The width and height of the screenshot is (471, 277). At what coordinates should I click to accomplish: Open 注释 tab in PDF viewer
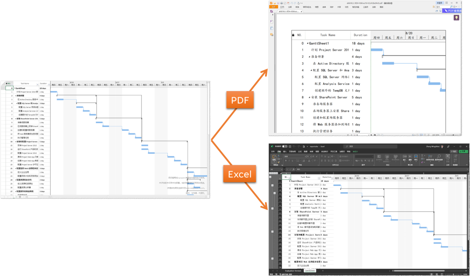(290, 7)
